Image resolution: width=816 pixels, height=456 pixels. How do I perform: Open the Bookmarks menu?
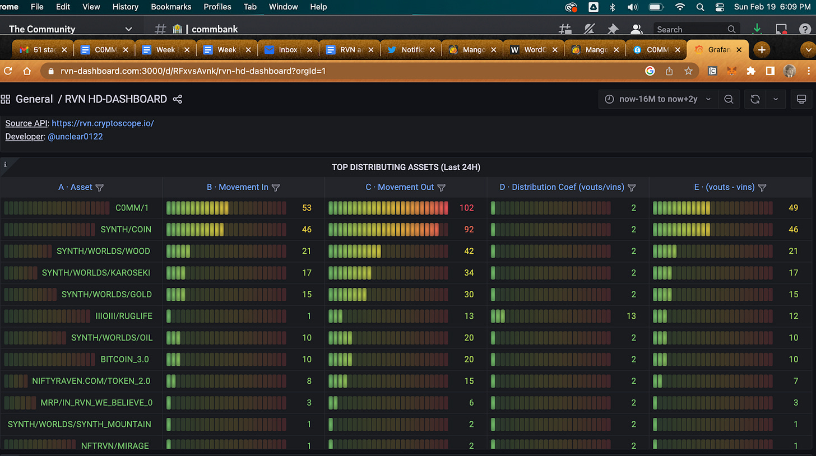pyautogui.click(x=171, y=7)
